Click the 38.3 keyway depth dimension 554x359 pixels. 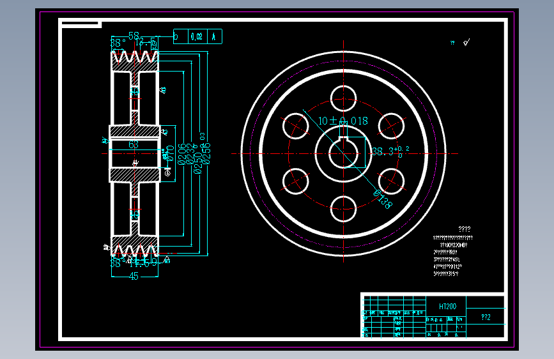[x=390, y=151]
